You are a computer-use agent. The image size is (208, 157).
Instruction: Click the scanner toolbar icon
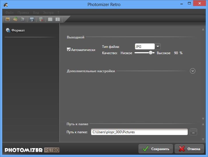pos(23,19)
